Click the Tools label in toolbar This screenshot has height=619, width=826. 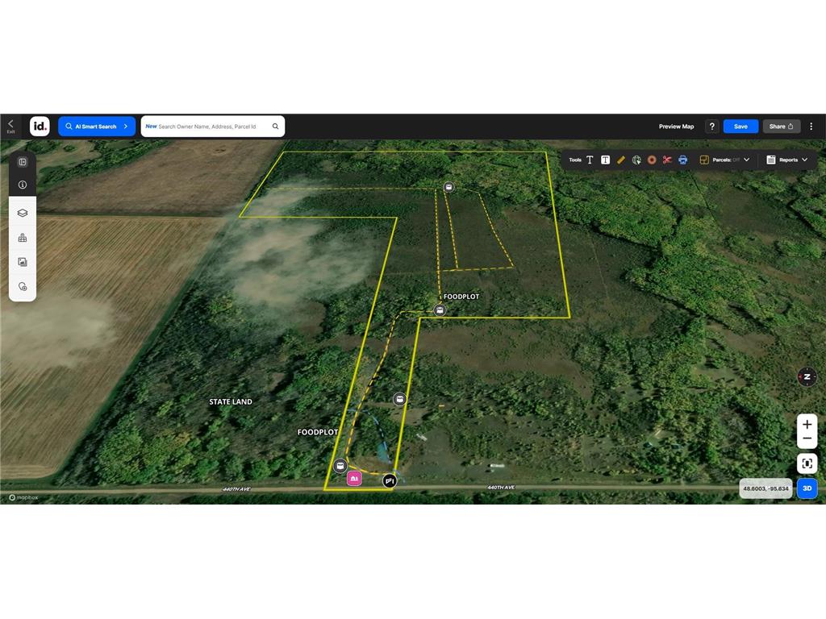(574, 160)
